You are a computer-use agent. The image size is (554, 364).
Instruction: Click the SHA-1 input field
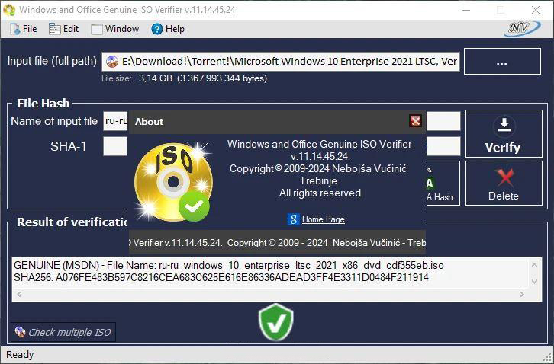pyautogui.click(x=115, y=146)
